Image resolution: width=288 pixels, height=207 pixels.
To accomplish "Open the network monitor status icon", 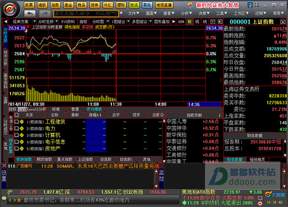I will point(250,5).
